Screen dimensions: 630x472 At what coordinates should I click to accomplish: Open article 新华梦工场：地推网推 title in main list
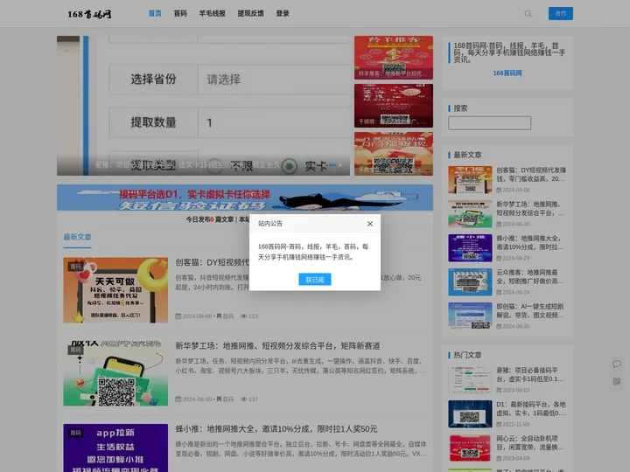click(x=277, y=345)
